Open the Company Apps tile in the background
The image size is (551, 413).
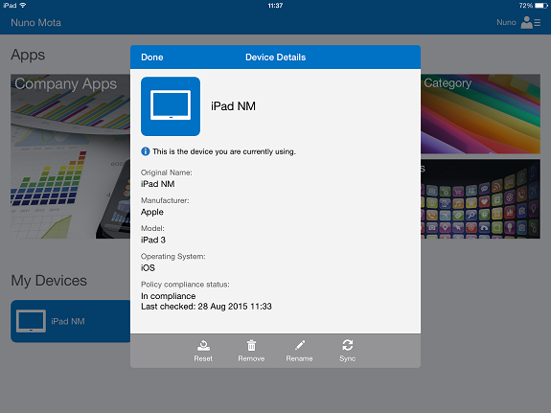[70, 156]
